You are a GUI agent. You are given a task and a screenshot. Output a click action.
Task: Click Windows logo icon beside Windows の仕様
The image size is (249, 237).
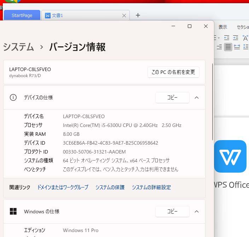point(13,211)
